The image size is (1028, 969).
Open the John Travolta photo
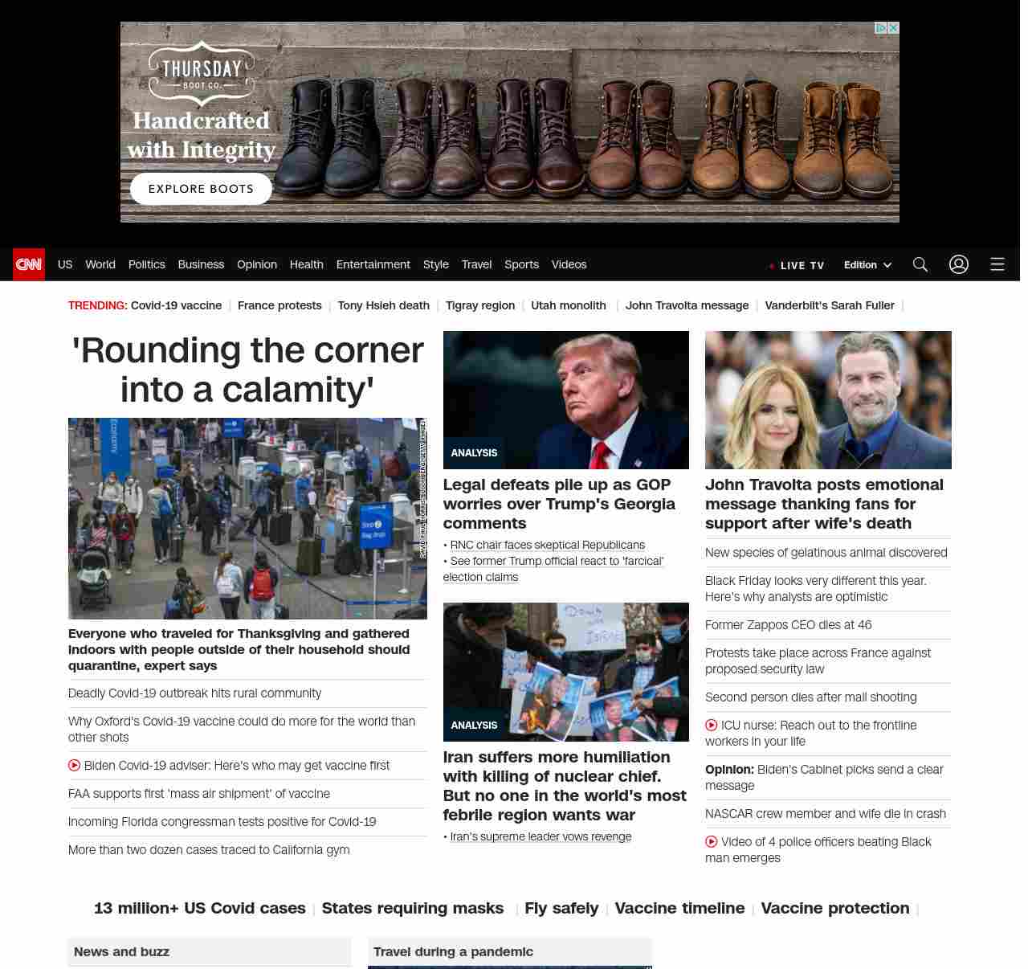[827, 399]
